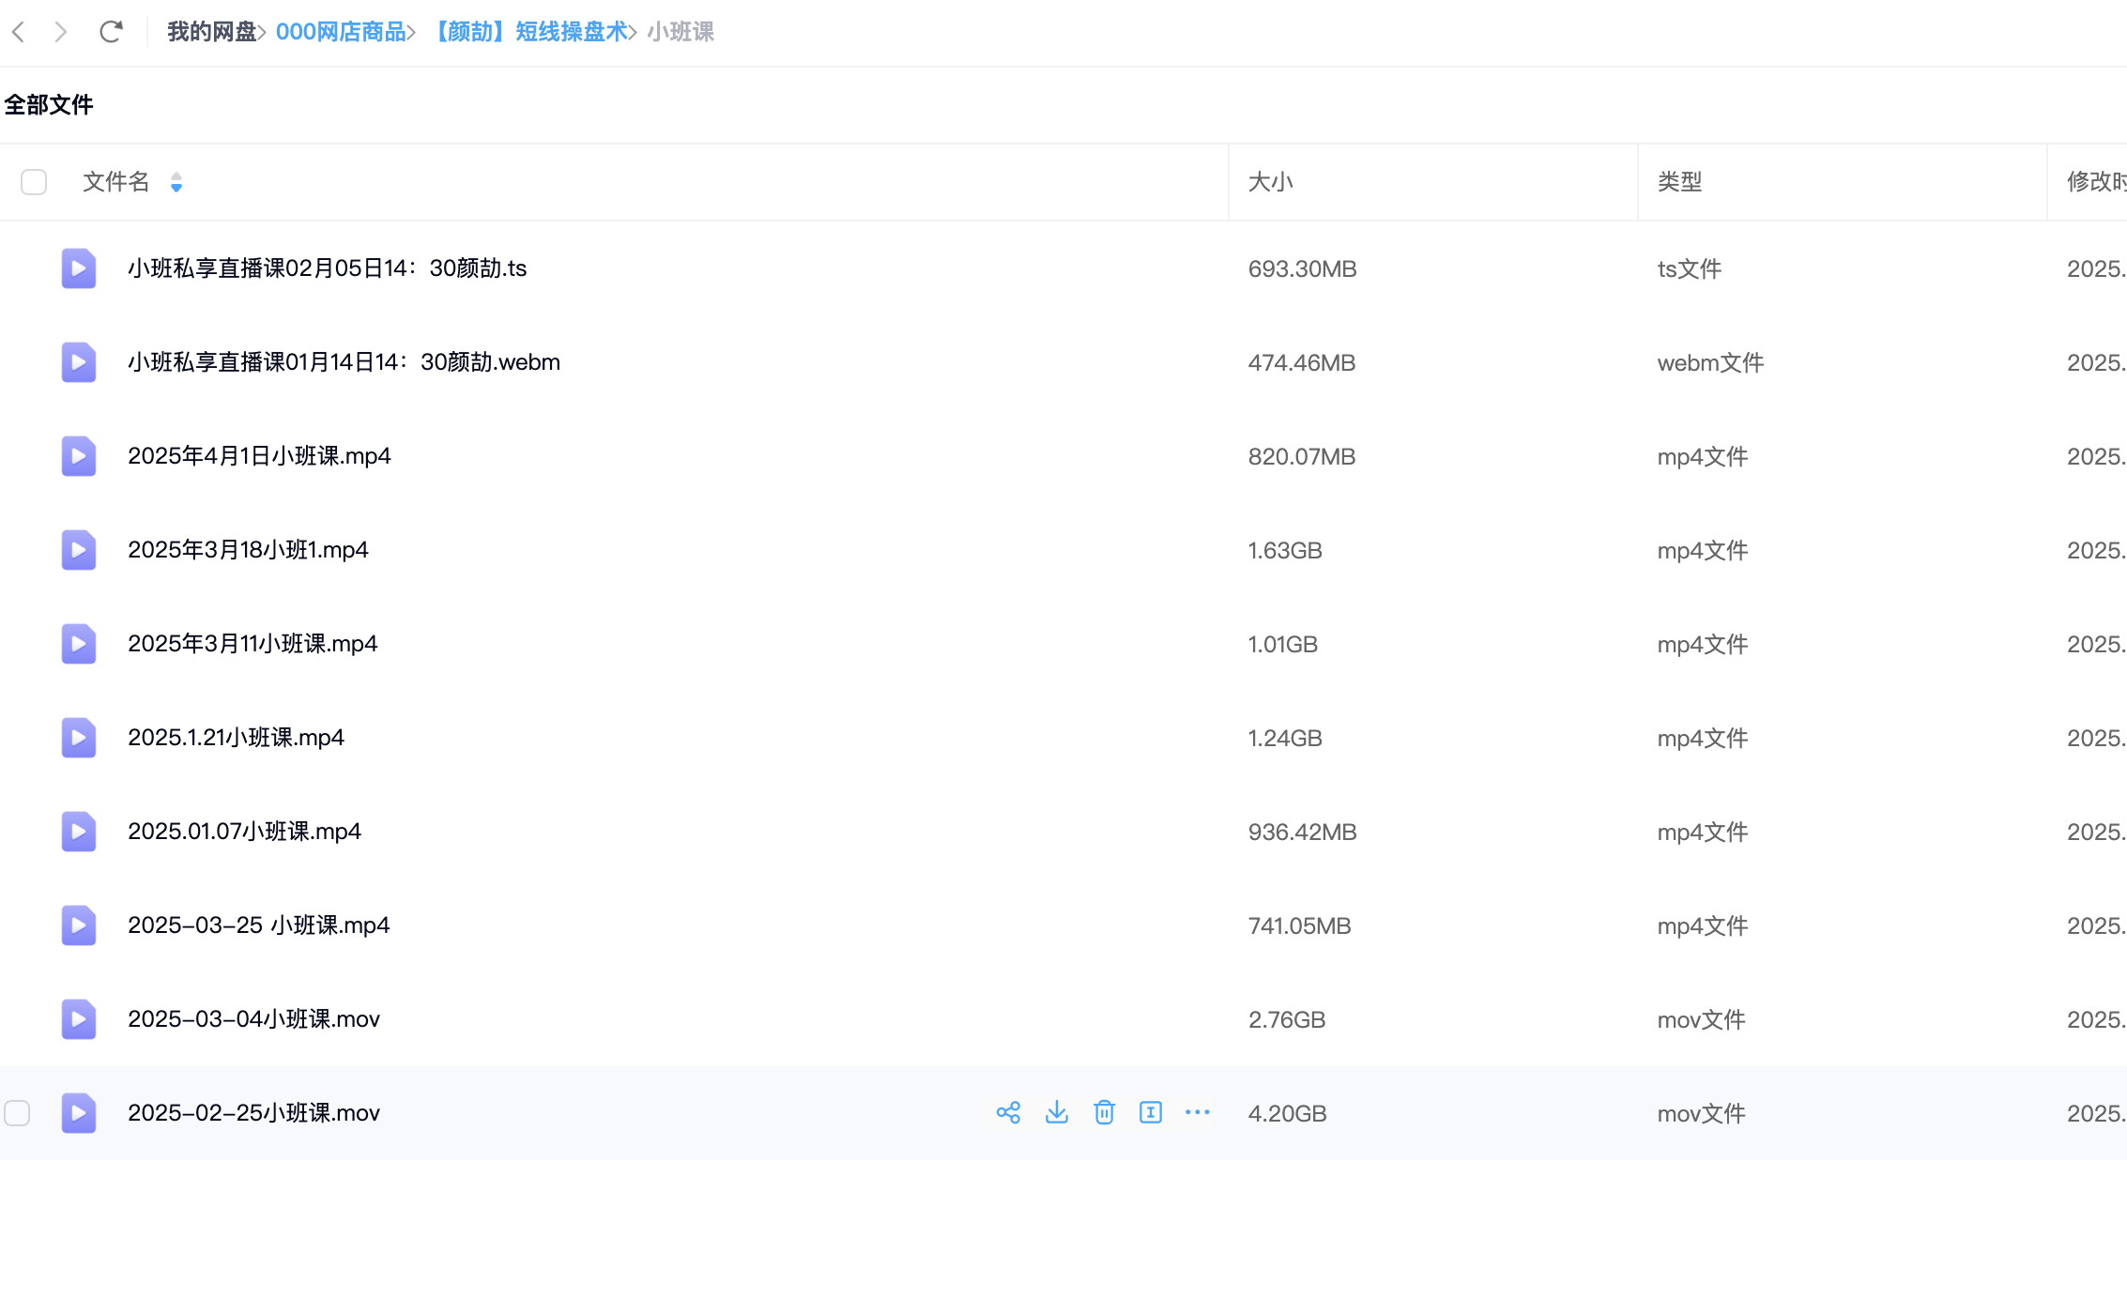The width and height of the screenshot is (2127, 1314).
Task: Toggle the select-all checkbox in header
Action: (34, 182)
